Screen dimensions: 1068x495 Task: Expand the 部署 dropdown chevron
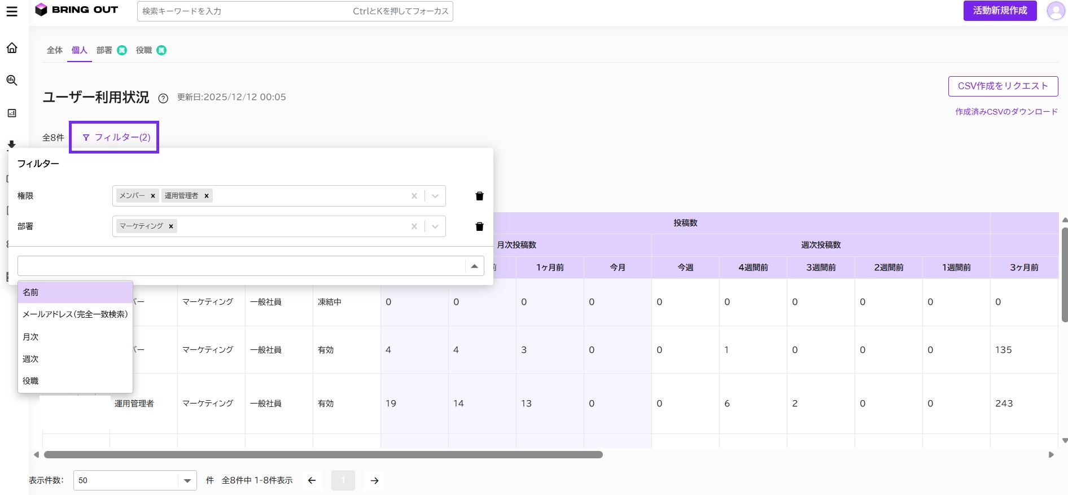[435, 226]
